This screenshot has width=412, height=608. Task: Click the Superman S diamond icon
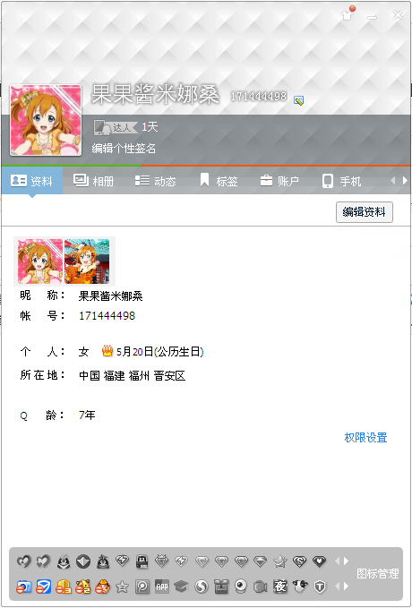point(299,561)
